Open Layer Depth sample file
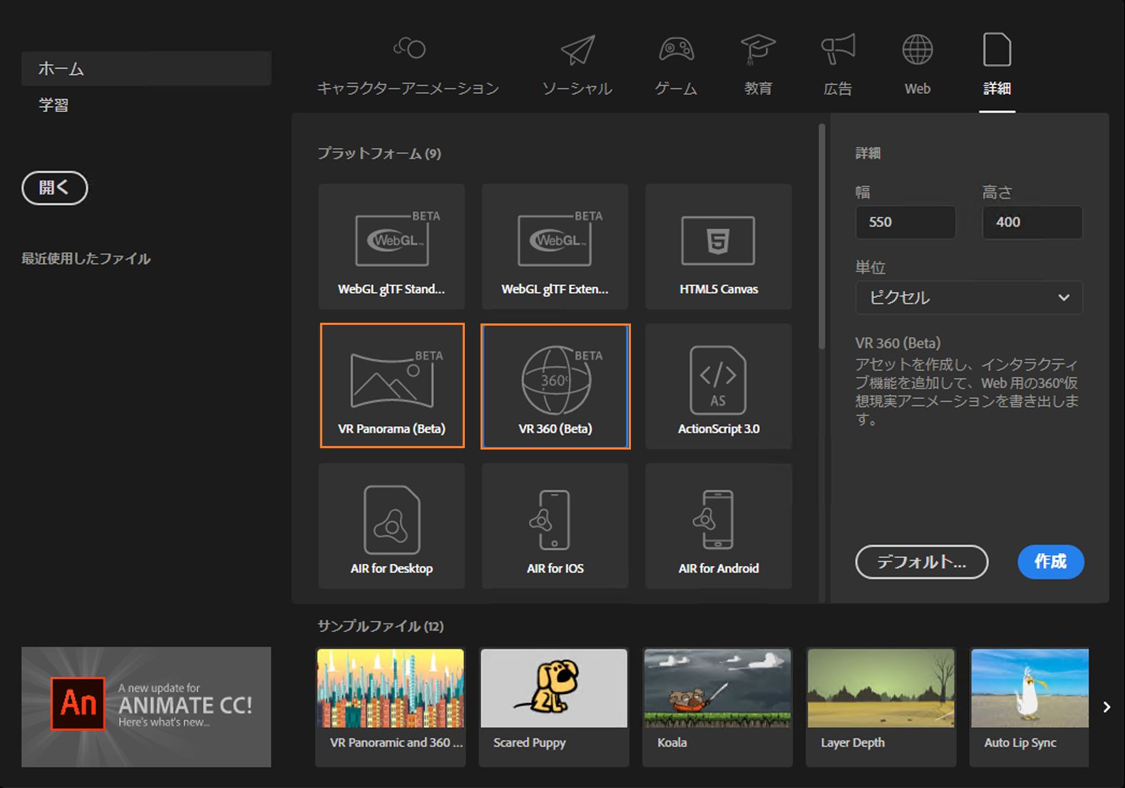This screenshot has height=788, width=1125. (x=881, y=707)
